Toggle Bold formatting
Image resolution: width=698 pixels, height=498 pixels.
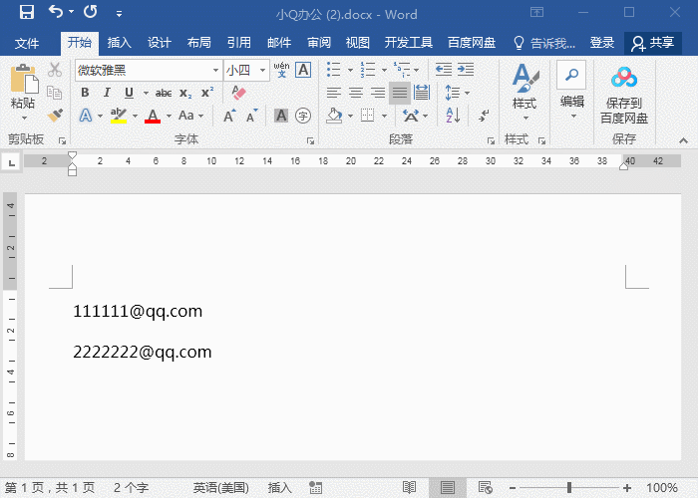pyautogui.click(x=85, y=93)
